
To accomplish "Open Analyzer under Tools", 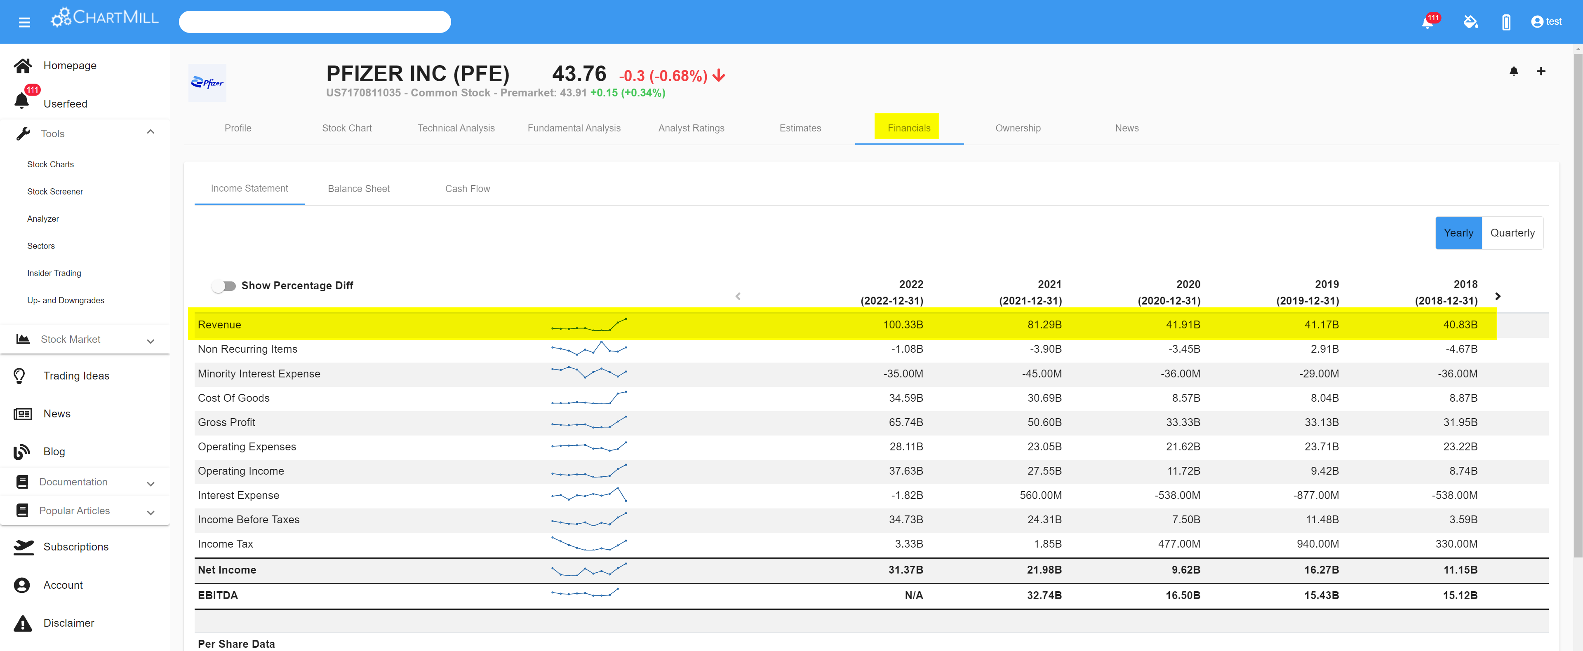I will tap(43, 219).
